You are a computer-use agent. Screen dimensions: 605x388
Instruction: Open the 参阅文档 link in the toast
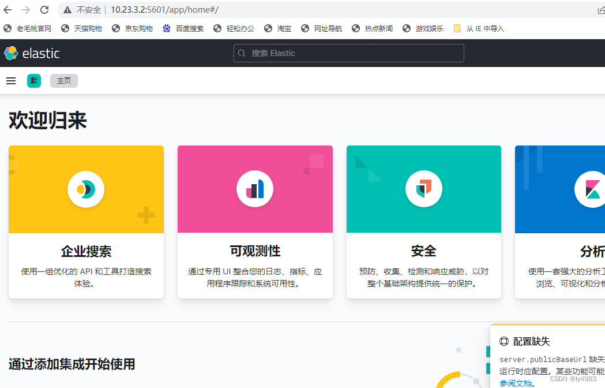click(x=514, y=383)
